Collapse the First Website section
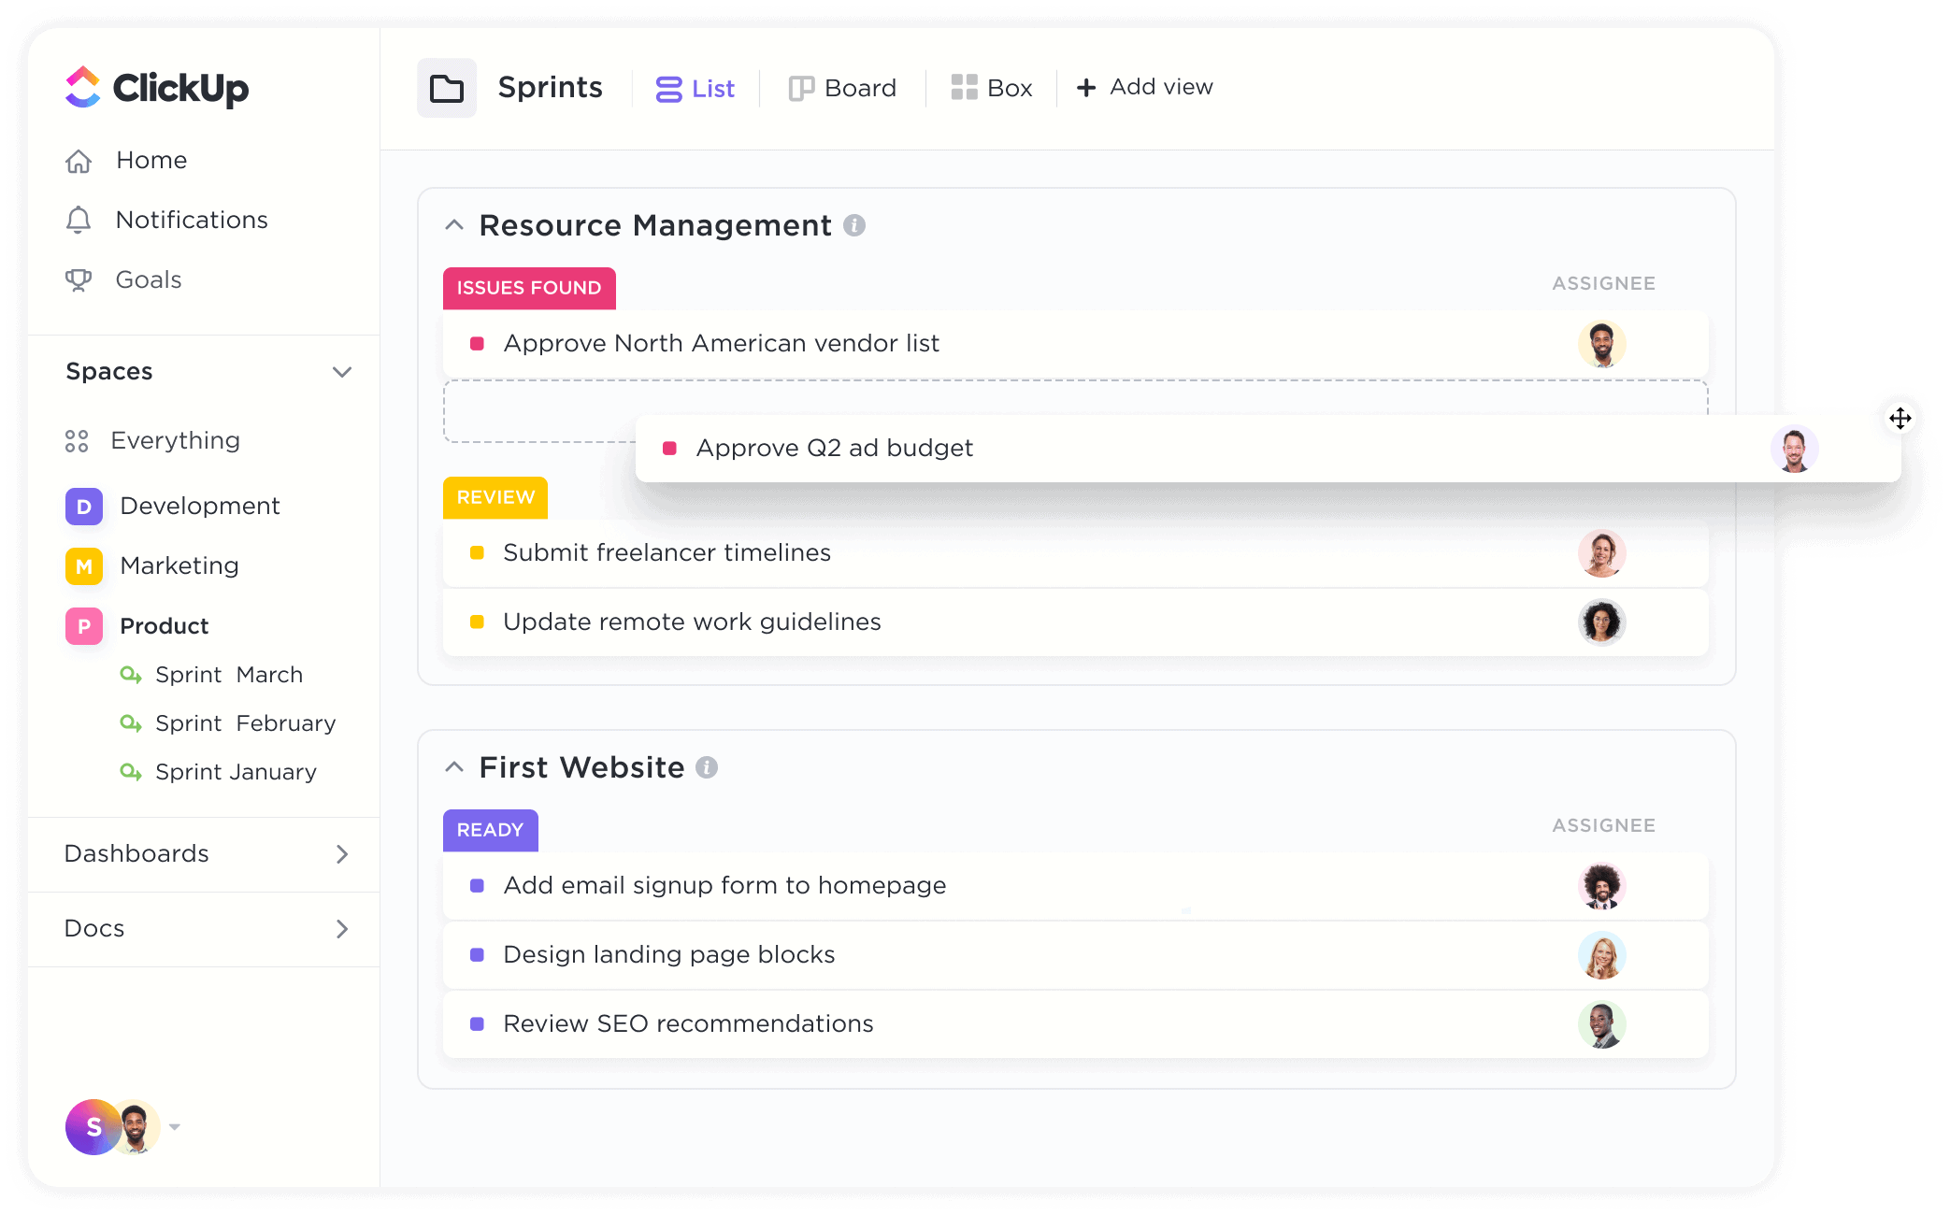The height and width of the screenshot is (1215, 1950). [x=456, y=767]
